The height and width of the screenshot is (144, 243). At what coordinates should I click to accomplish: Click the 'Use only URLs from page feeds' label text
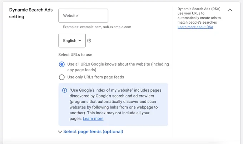[96, 77]
